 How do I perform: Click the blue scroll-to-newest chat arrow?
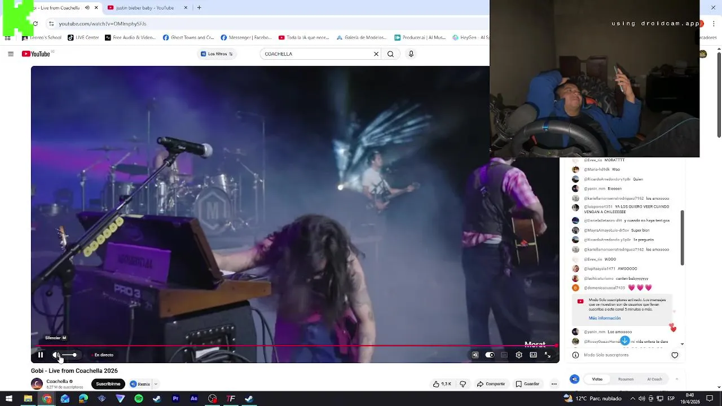point(624,341)
